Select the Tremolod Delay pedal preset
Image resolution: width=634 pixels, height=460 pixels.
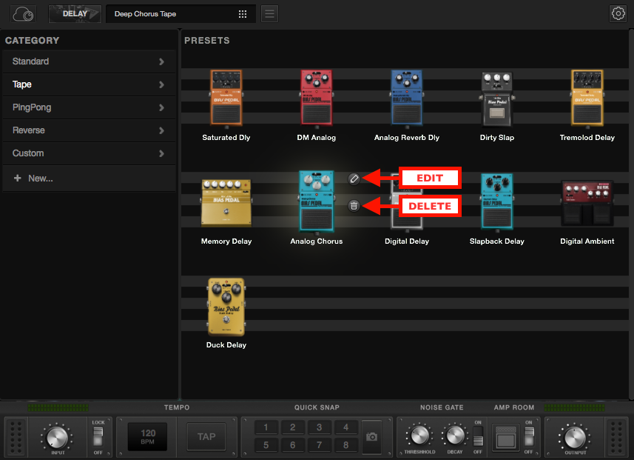pyautogui.click(x=587, y=98)
